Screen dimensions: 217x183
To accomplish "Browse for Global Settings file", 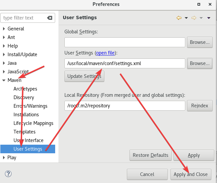I will pyautogui.click(x=200, y=42).
